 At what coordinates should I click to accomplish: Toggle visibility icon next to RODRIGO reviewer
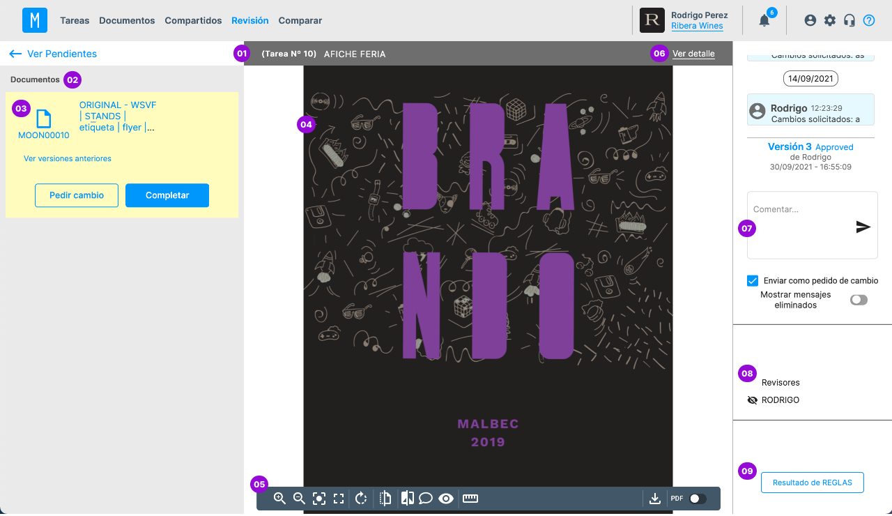tap(753, 400)
